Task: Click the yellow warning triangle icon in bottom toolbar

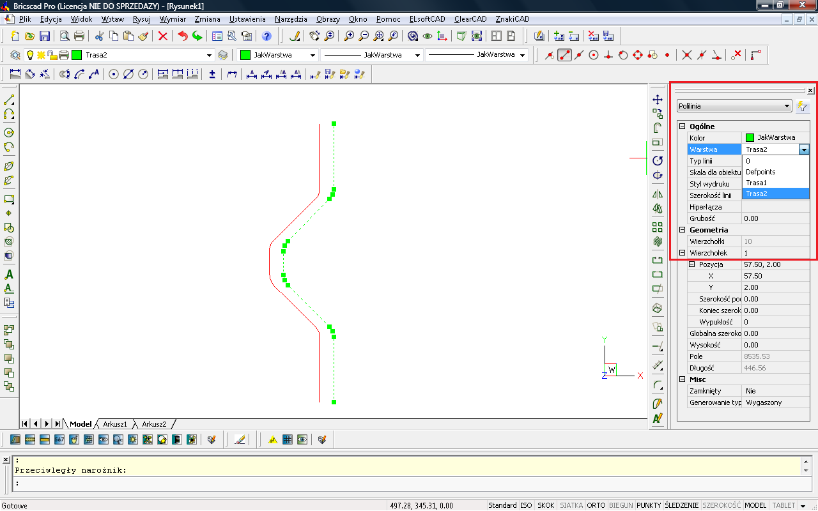Action: click(x=273, y=439)
